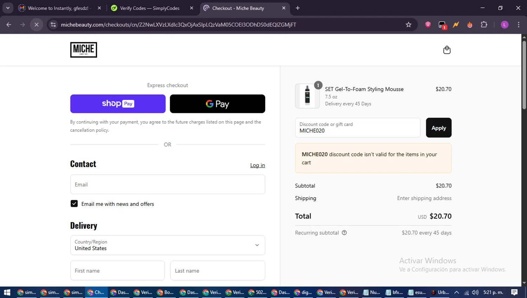The image size is (527, 298).
Task: Click the First name field
Action: click(x=117, y=271)
